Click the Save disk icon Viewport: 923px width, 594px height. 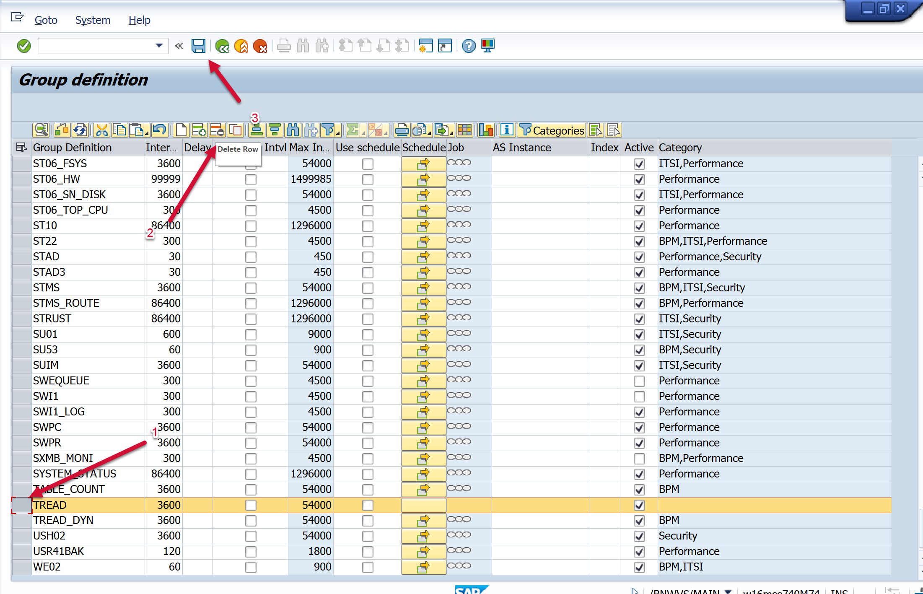[198, 46]
